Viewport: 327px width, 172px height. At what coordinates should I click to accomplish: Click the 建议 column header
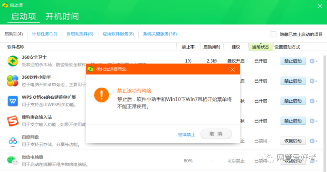coord(236,47)
